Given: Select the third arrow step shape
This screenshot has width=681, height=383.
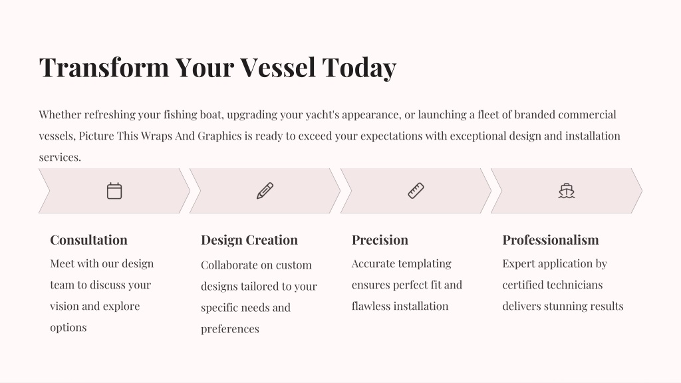Looking at the screenshot, I should click(x=416, y=191).
